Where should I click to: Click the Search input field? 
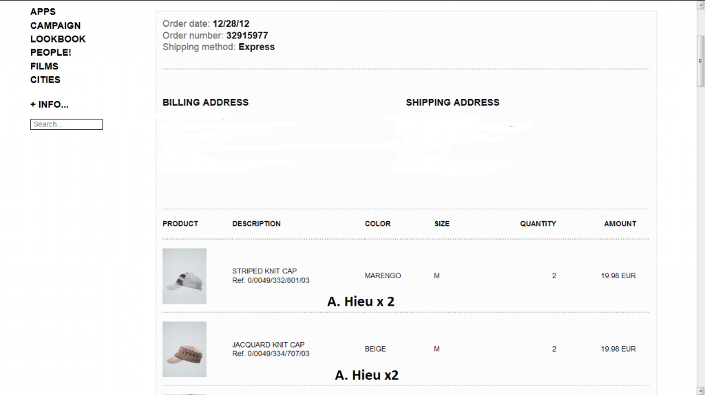(66, 124)
